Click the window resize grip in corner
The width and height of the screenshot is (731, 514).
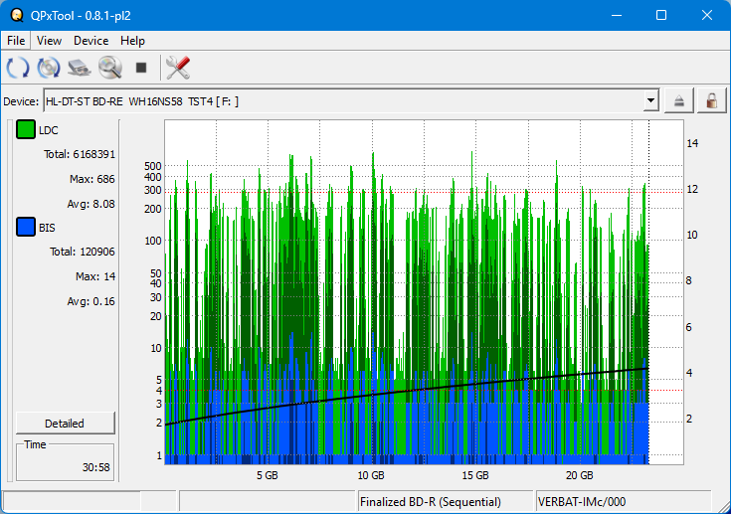[724, 507]
